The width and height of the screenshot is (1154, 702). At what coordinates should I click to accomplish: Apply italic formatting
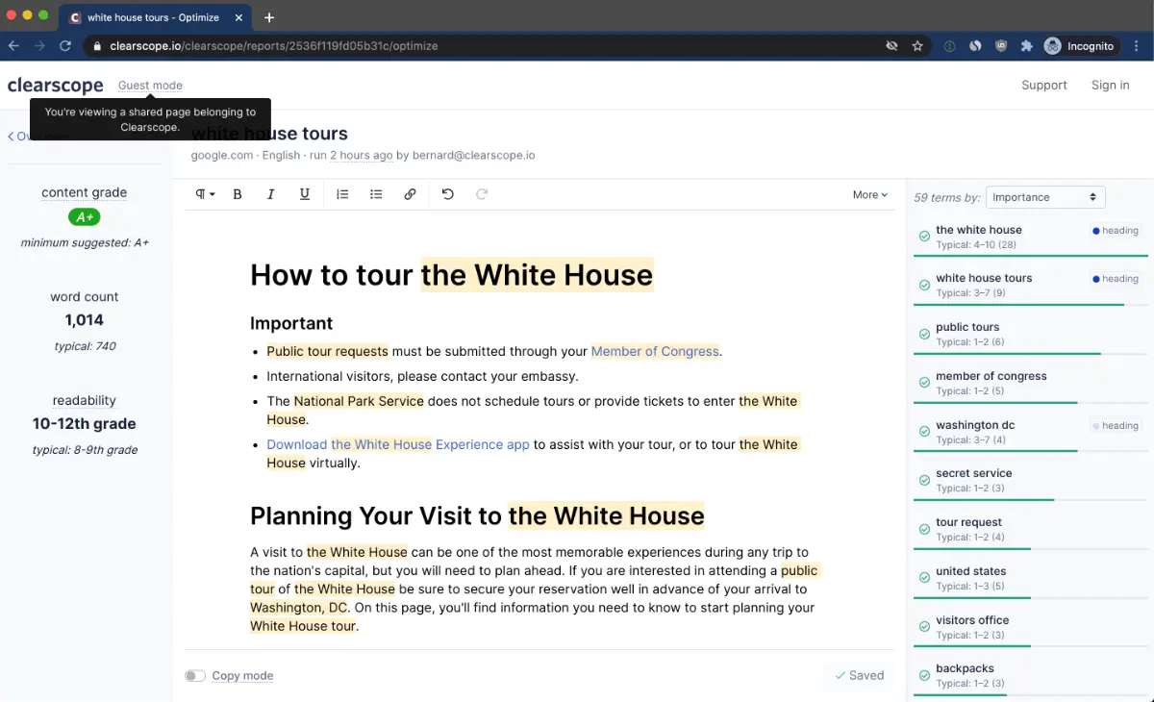point(271,194)
